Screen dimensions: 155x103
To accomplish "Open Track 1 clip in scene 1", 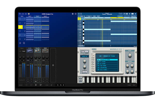I will click(x=30, y=19).
